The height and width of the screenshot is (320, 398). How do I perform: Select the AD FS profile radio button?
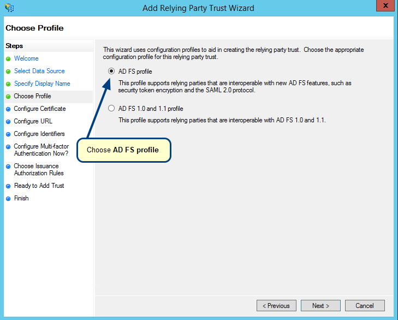[111, 72]
